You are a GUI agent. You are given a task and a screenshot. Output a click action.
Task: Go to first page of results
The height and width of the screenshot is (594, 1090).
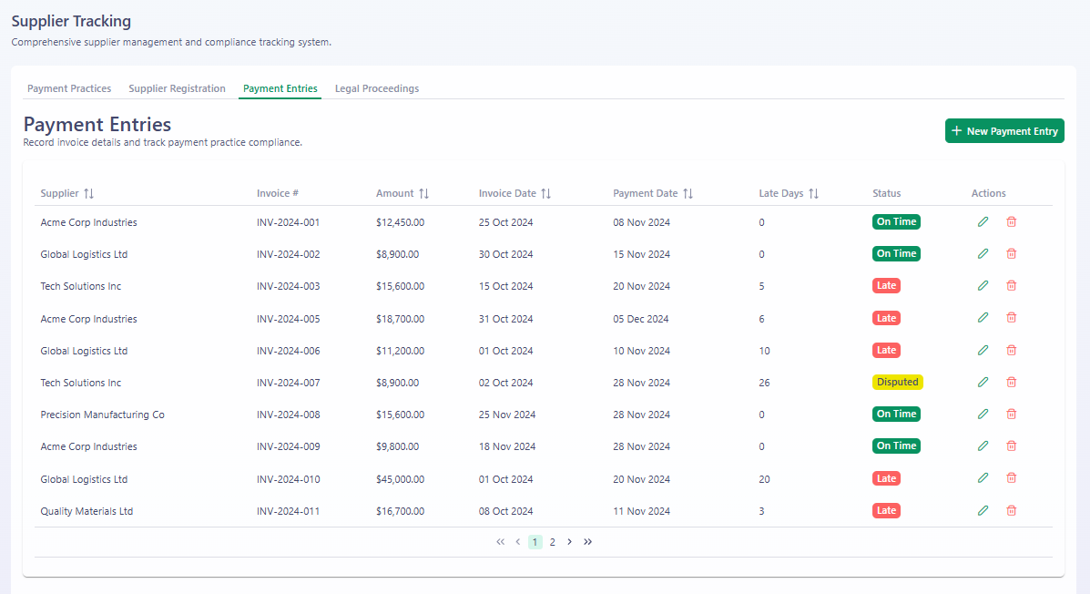tap(501, 542)
